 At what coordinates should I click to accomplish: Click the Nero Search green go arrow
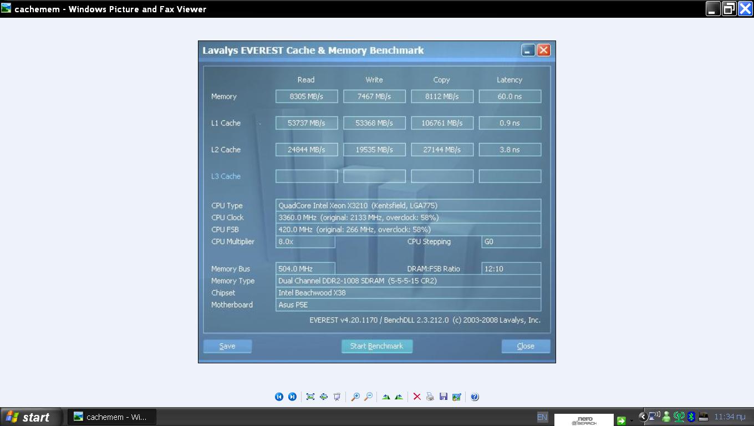621,420
